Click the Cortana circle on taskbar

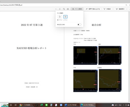[11, 105]
